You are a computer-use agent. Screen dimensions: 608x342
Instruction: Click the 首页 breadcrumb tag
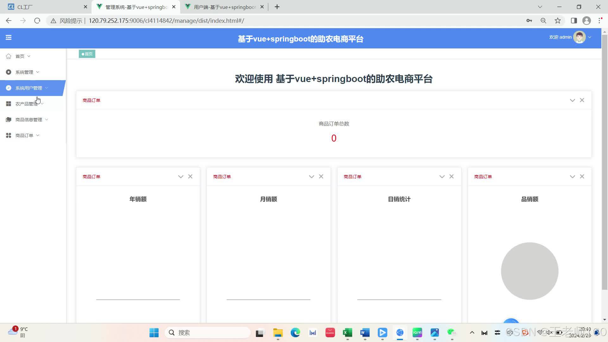click(87, 54)
